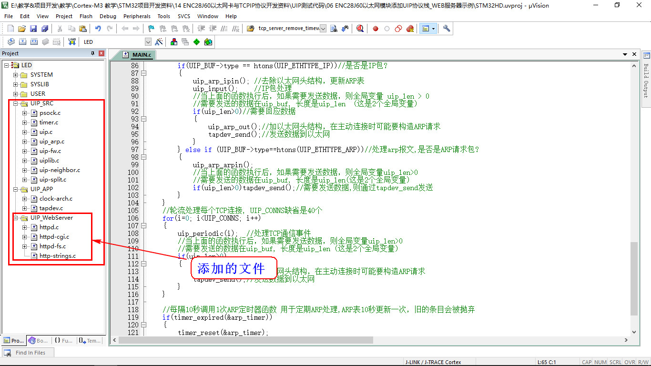Save the current file with floppy icon
This screenshot has width=651, height=366.
click(x=33, y=29)
